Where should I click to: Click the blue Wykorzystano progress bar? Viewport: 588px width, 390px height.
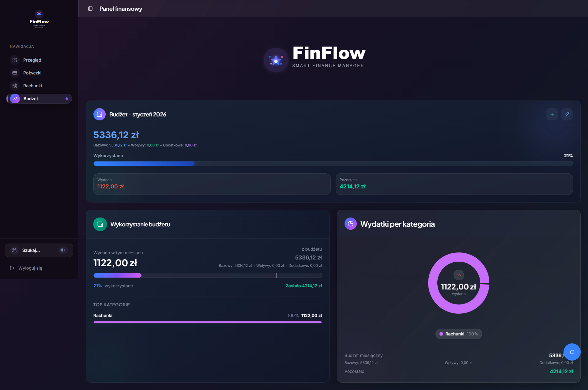click(144, 164)
